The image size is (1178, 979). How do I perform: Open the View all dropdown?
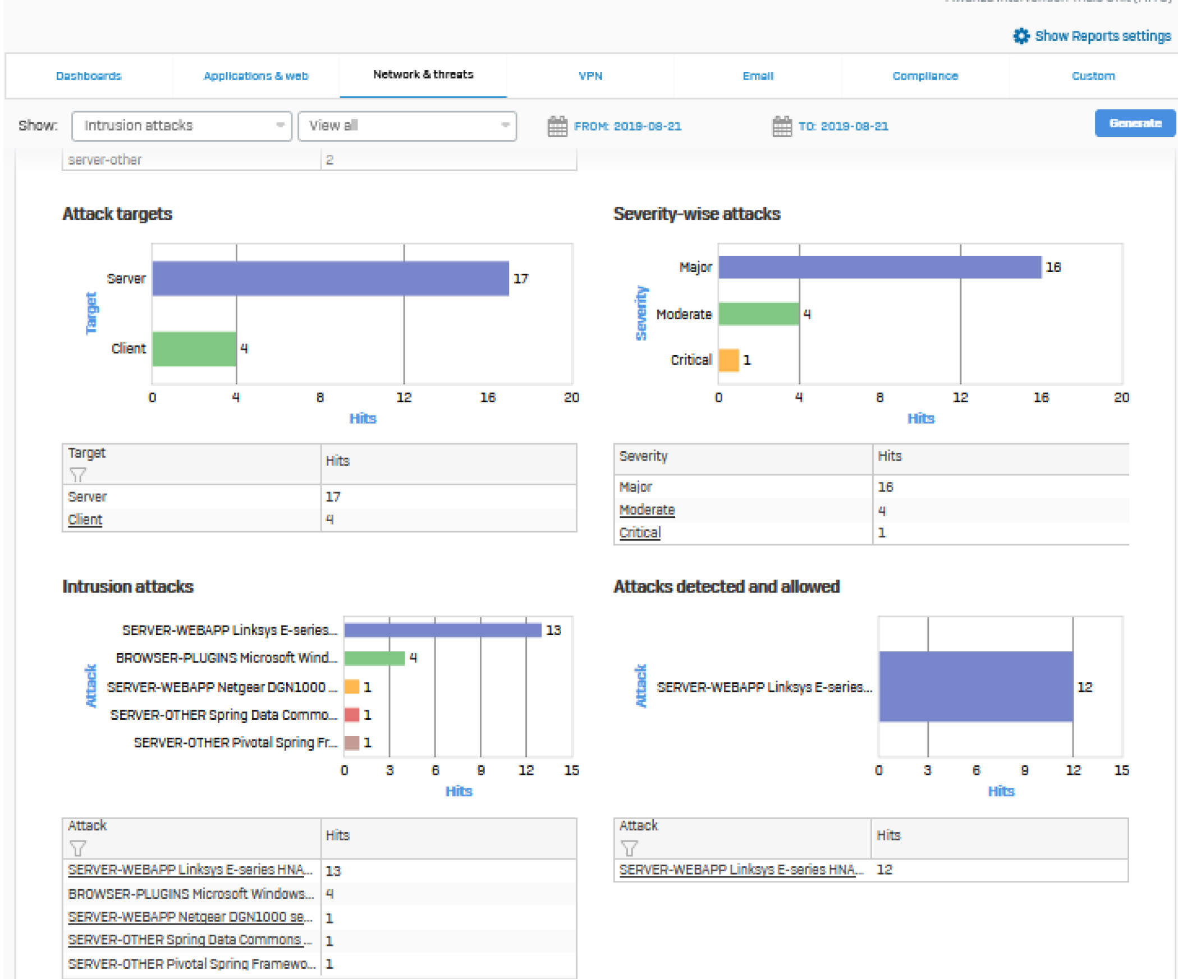pyautogui.click(x=407, y=126)
